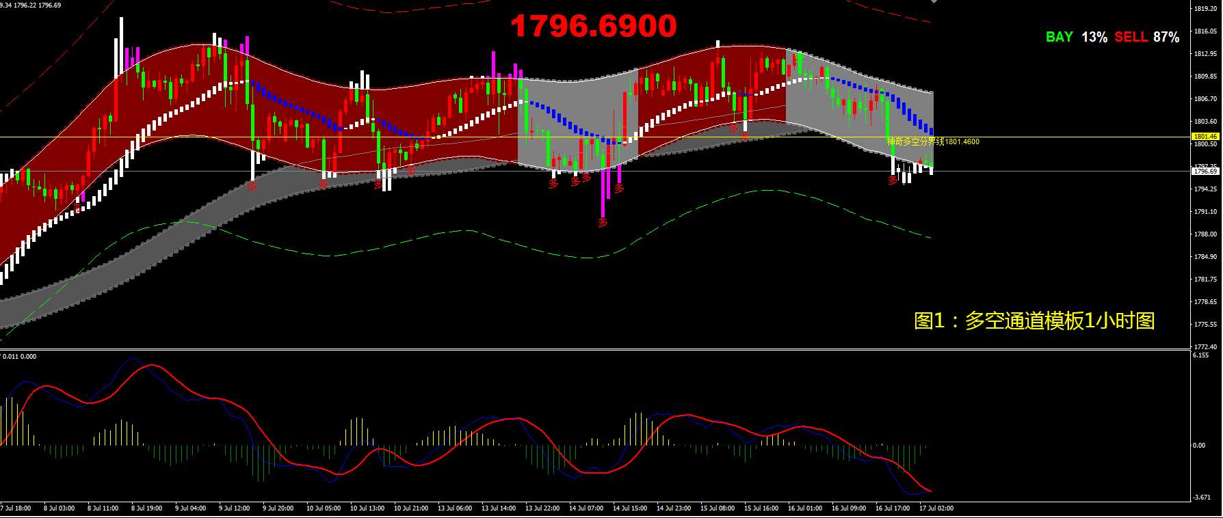This screenshot has height=518, width=1223.
Task: Click the 17 Jul 02:00 time axis label
Action: point(936,508)
